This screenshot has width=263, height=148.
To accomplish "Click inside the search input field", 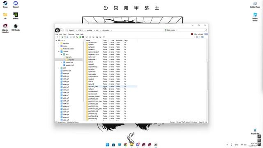I will coord(191,30).
